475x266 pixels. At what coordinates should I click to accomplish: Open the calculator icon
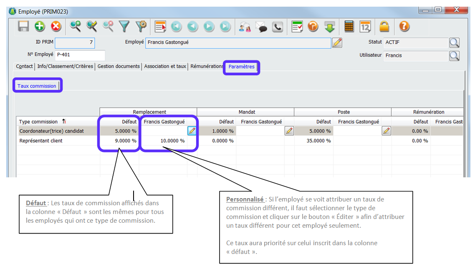349,27
